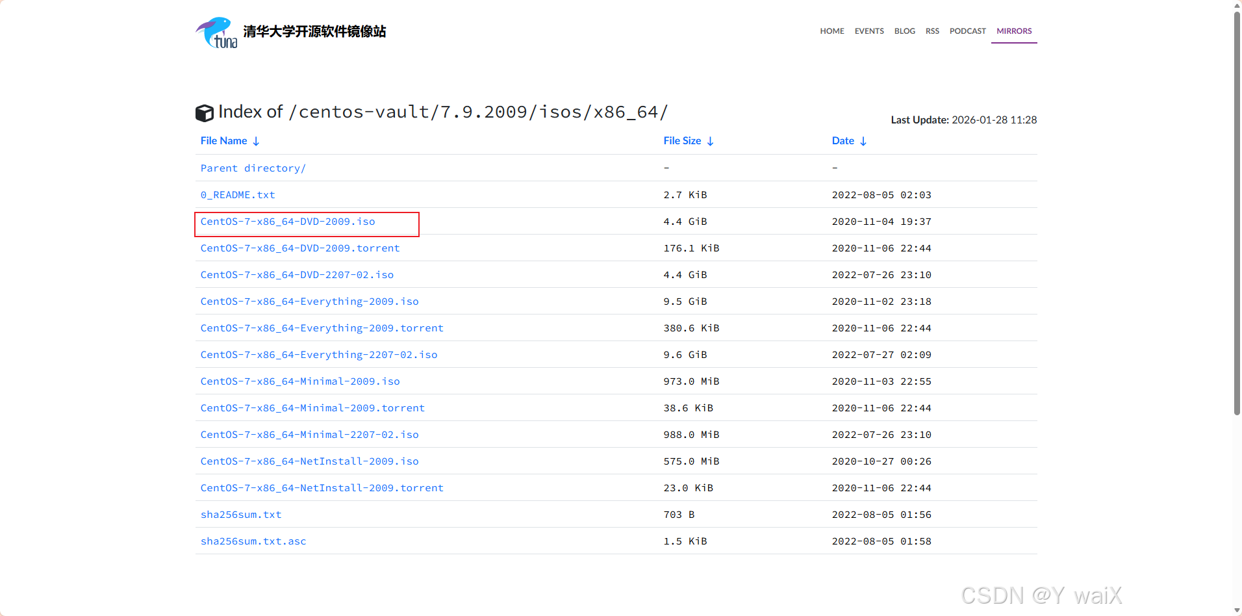
Task: Switch to the MIRRORS tab
Action: coord(1014,31)
